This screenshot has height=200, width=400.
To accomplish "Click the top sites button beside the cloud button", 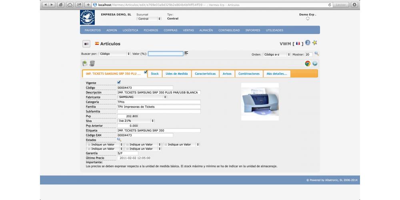I will (x=61, y=4).
